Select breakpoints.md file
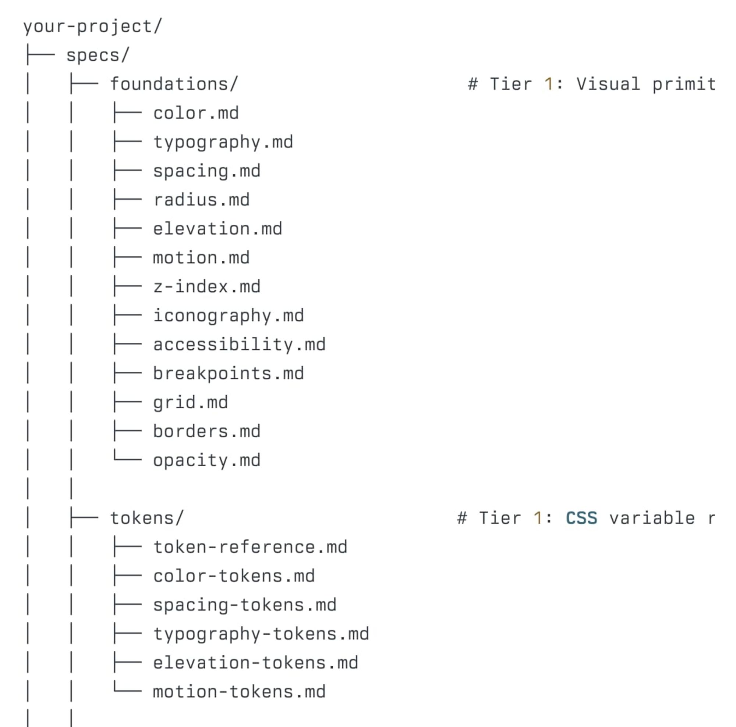 [229, 374]
